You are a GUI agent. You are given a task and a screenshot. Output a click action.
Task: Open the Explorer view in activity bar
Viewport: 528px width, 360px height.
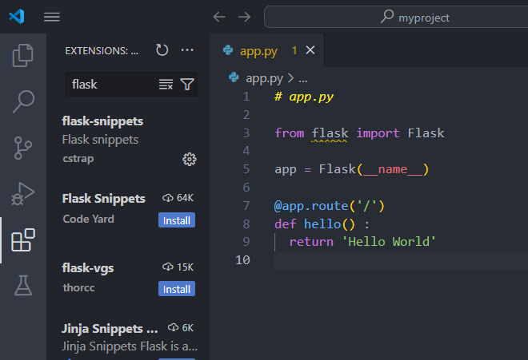[23, 55]
